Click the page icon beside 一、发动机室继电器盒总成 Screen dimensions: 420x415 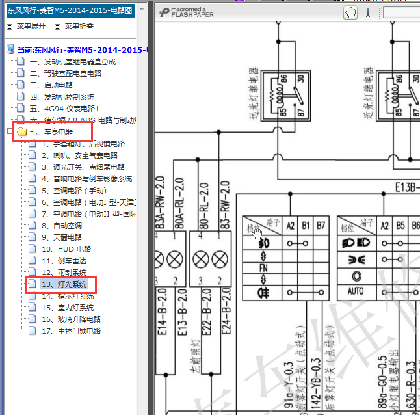(x=21, y=61)
